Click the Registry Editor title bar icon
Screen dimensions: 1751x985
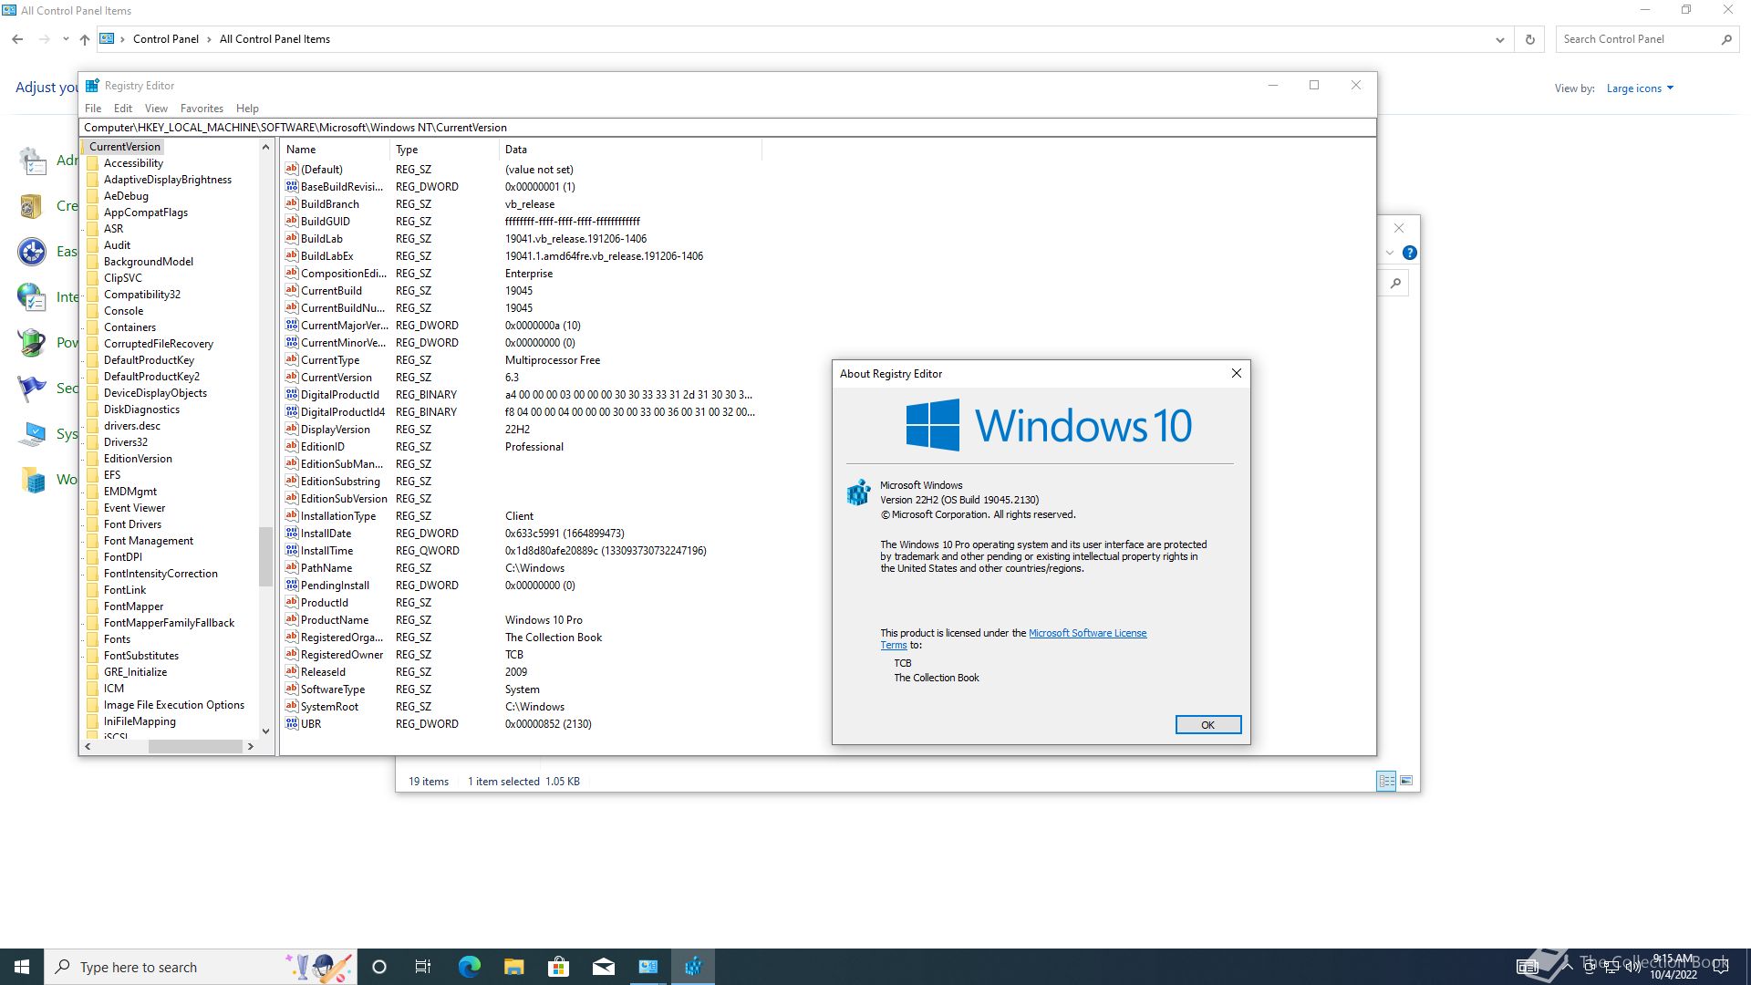(92, 86)
